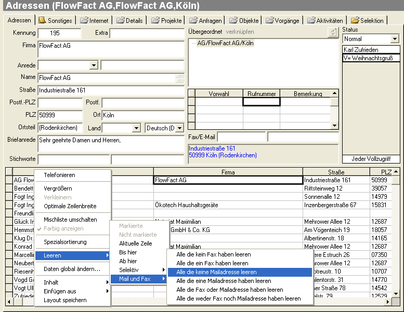Viewport: 404px width, 312px height.
Task: Select Mischliste umschalten menu item
Action: [73, 220]
